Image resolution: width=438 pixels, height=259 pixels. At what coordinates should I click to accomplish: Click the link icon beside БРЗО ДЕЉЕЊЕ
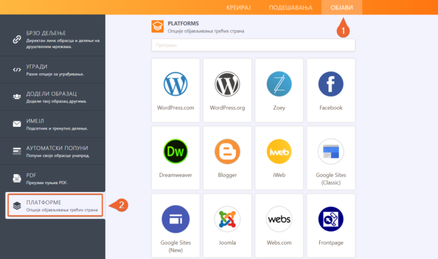(17, 39)
